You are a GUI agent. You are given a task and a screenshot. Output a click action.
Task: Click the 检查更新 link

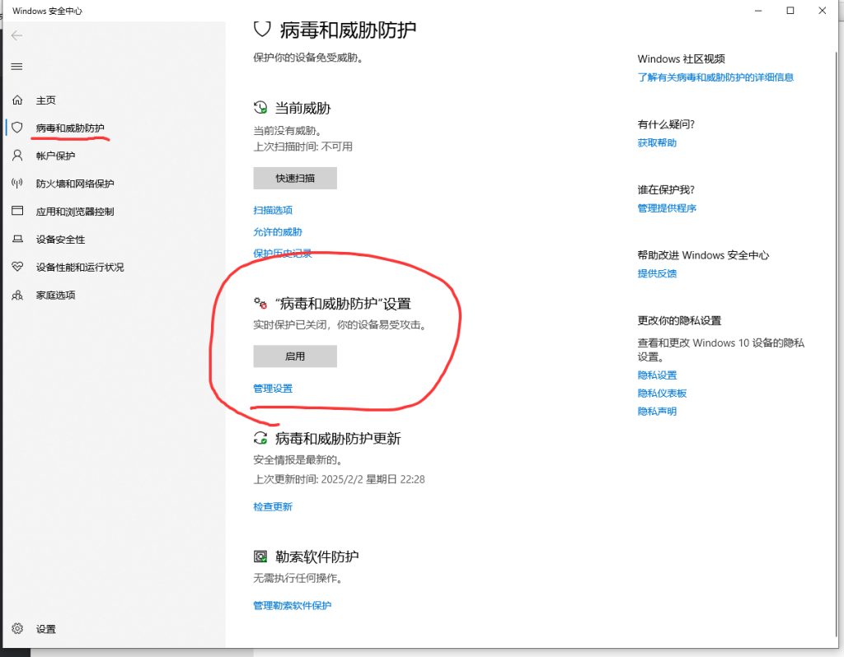(x=273, y=507)
